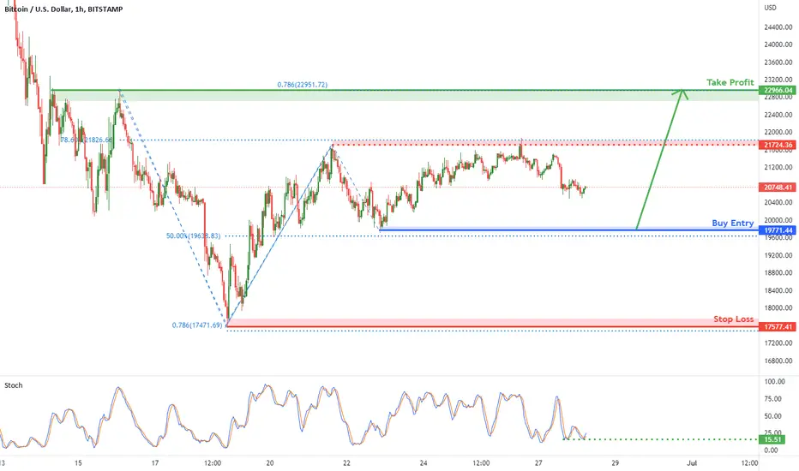Click the 24 date label on time axis
799x471 pixels.
coord(424,462)
